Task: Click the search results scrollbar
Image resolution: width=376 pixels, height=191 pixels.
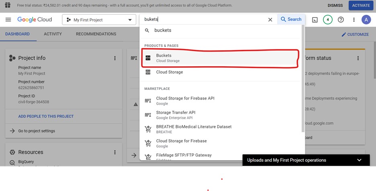Action: 303,80
